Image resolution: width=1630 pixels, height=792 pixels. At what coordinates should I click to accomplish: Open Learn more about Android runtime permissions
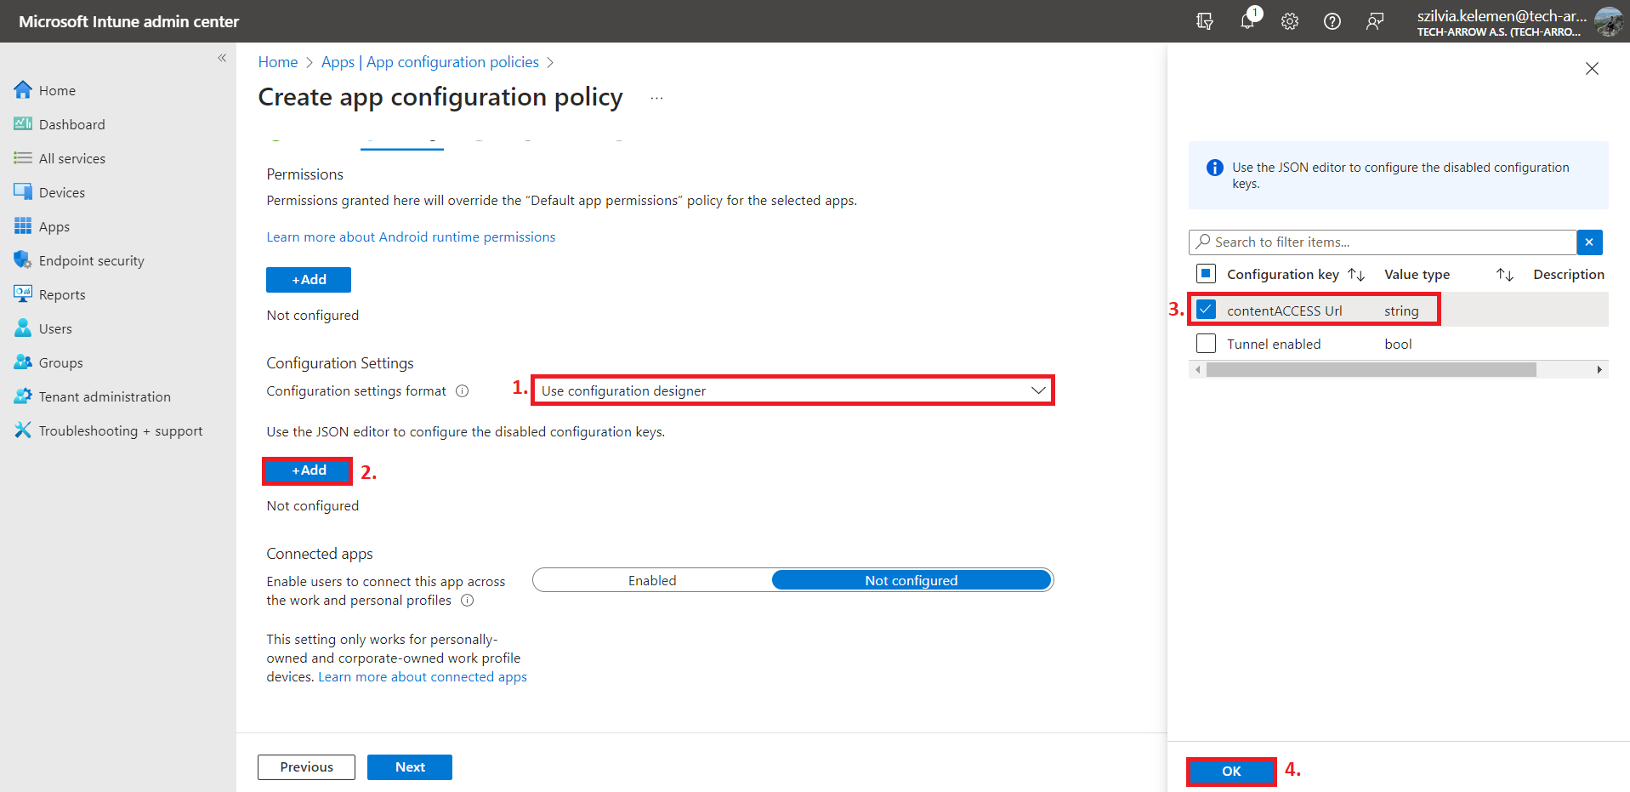point(411,236)
